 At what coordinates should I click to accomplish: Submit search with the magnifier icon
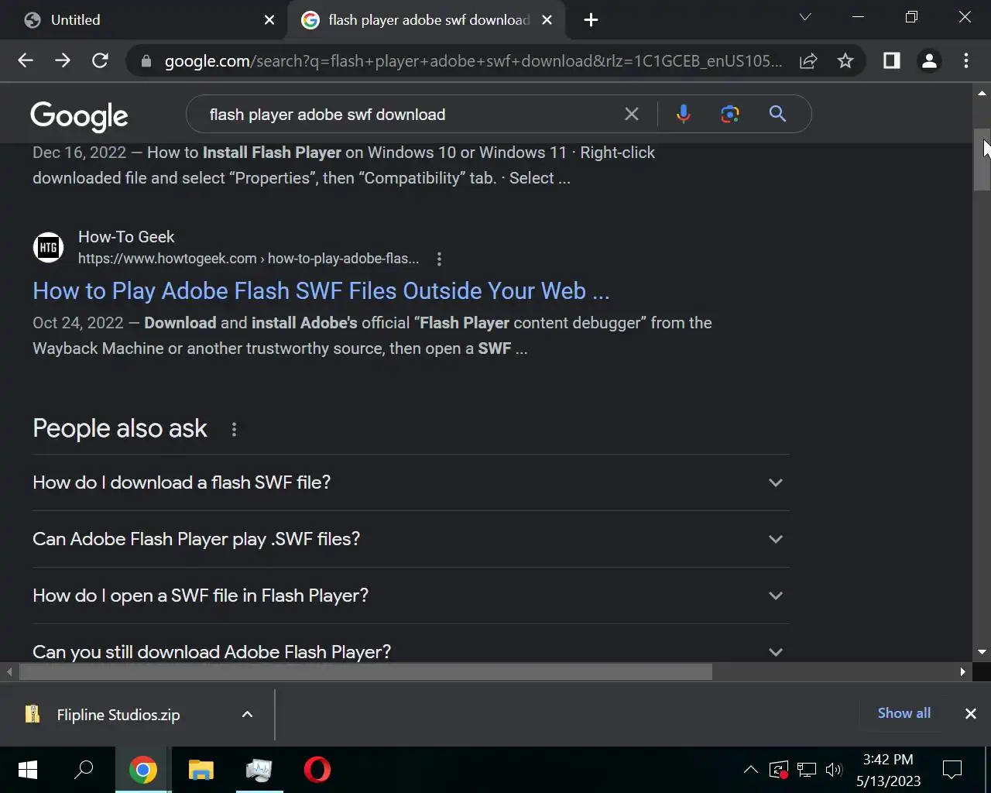tap(777, 114)
